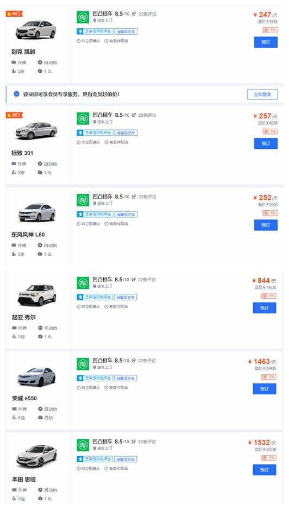Click the 消毒后交车 tag on 别克 凯越

click(126, 32)
